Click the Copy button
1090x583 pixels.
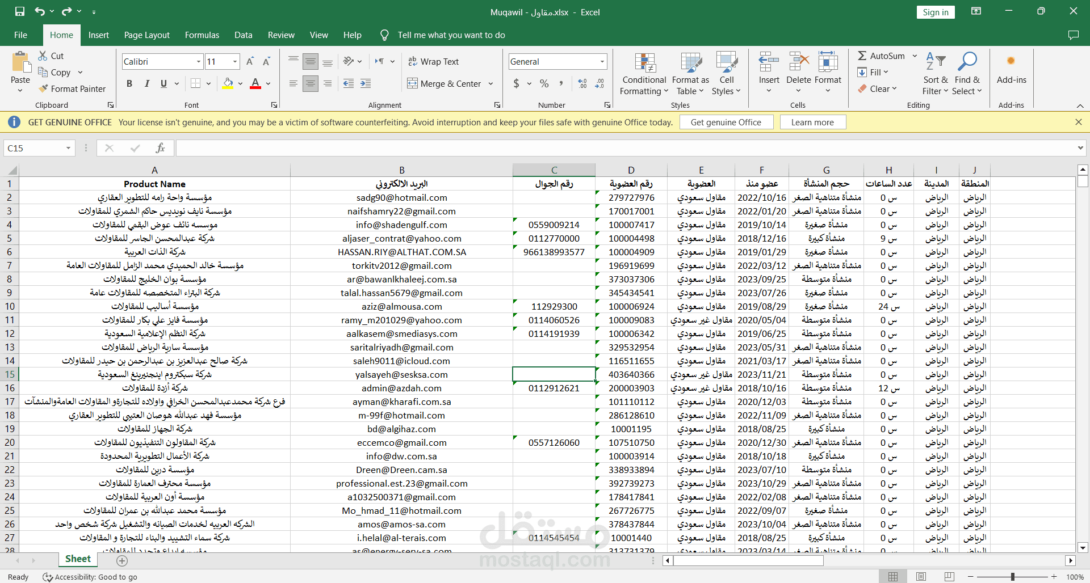55,72
